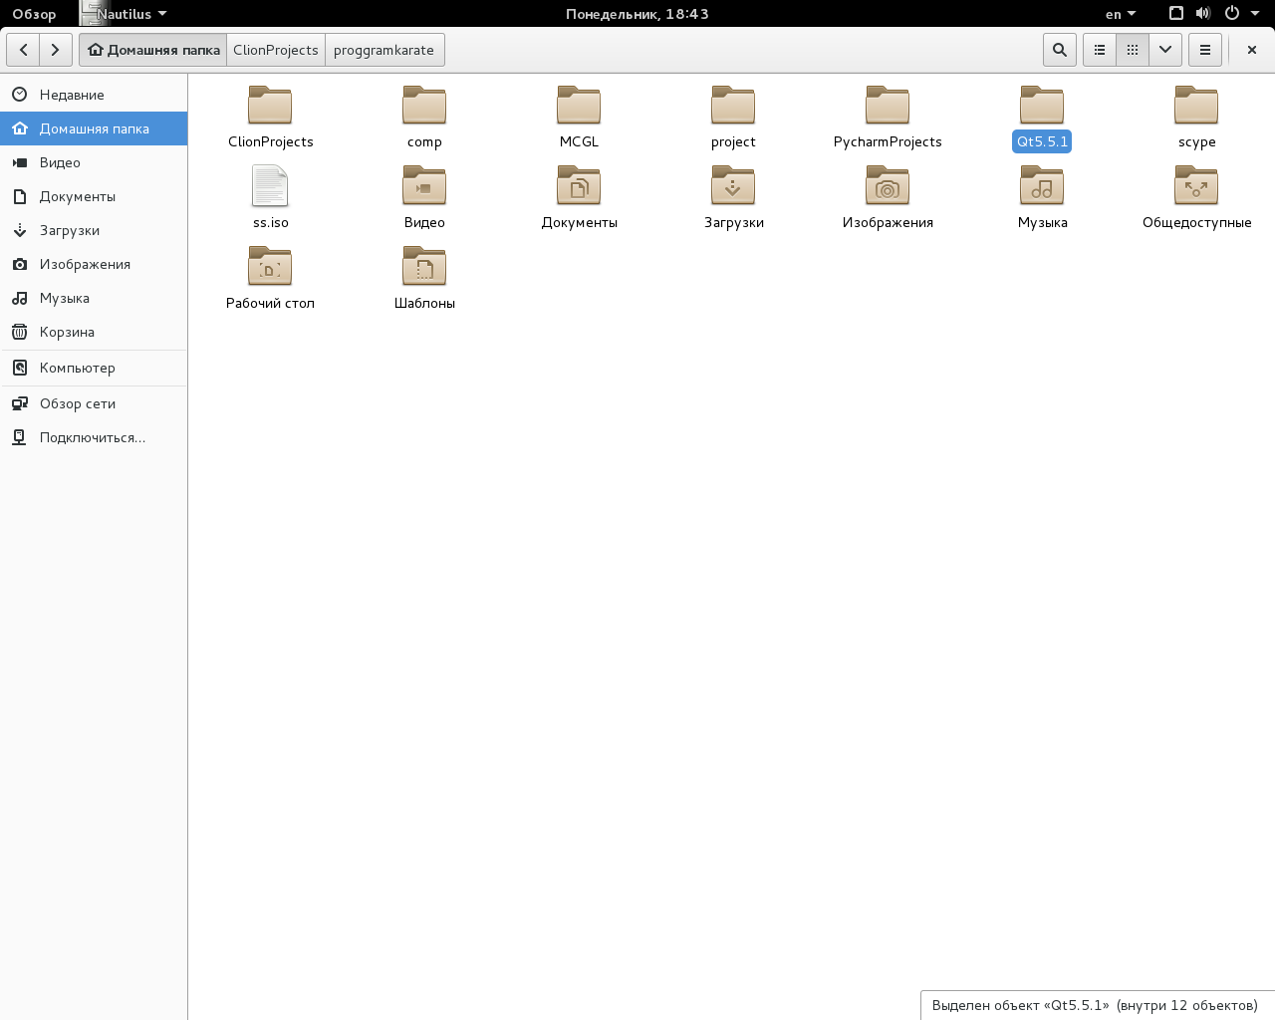1275x1020 pixels.
Task: Select the PycharmProjects folder
Action: [x=888, y=117]
